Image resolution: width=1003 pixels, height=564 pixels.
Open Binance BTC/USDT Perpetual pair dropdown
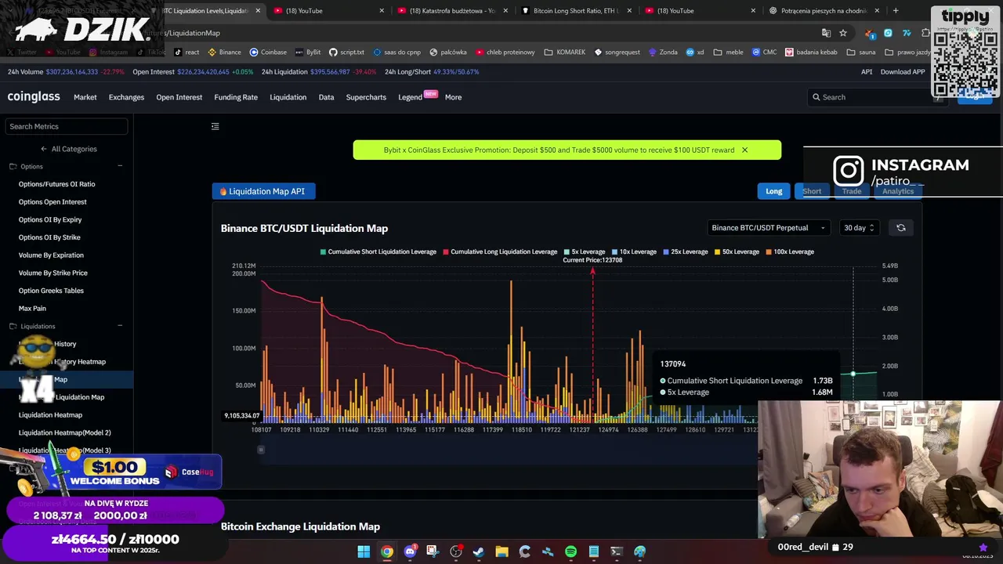768,228
